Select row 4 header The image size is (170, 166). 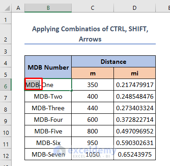(x=6, y=62)
